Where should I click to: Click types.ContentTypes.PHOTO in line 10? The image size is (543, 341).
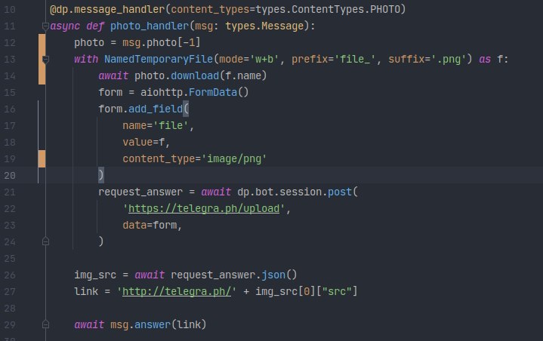(x=328, y=9)
